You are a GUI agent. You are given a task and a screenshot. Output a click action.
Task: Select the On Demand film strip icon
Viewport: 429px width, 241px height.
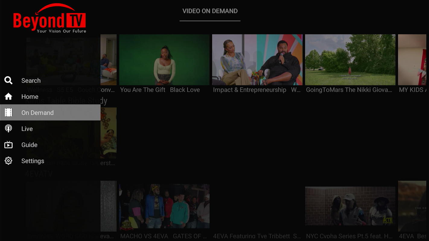[8, 113]
